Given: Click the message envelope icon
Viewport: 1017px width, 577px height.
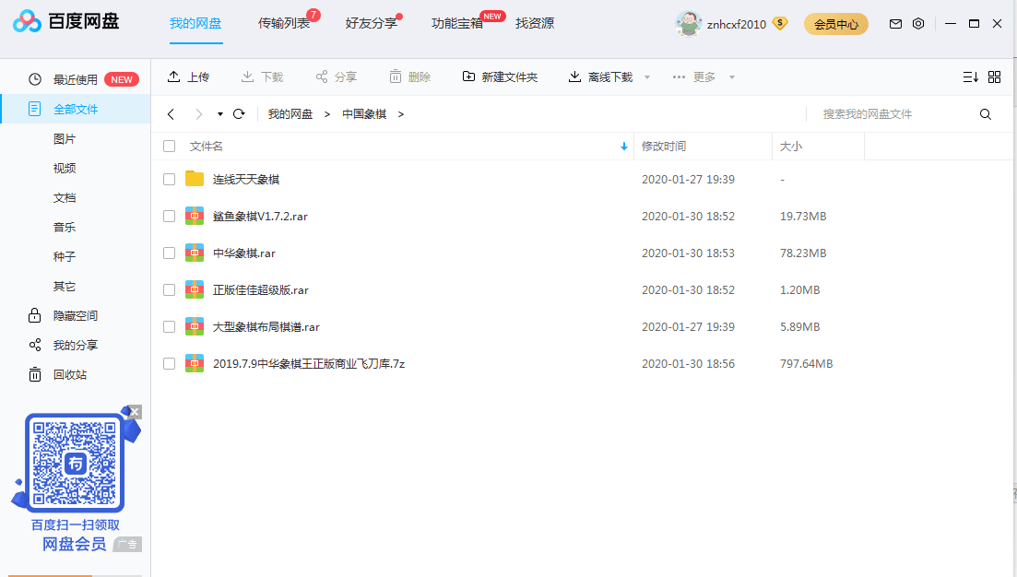Looking at the screenshot, I should (x=895, y=24).
